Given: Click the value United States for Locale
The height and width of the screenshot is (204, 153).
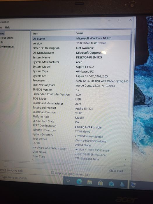Looking at the screenshot, I should [83, 145].
